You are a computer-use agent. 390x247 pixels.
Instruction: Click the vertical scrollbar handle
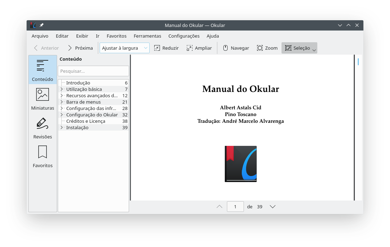click(358, 62)
